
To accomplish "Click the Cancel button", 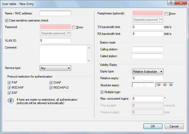I will point(174,126).
